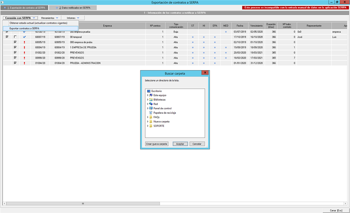Select the SOPORTE folder icon
This screenshot has width=350, height=213.
point(151,126)
